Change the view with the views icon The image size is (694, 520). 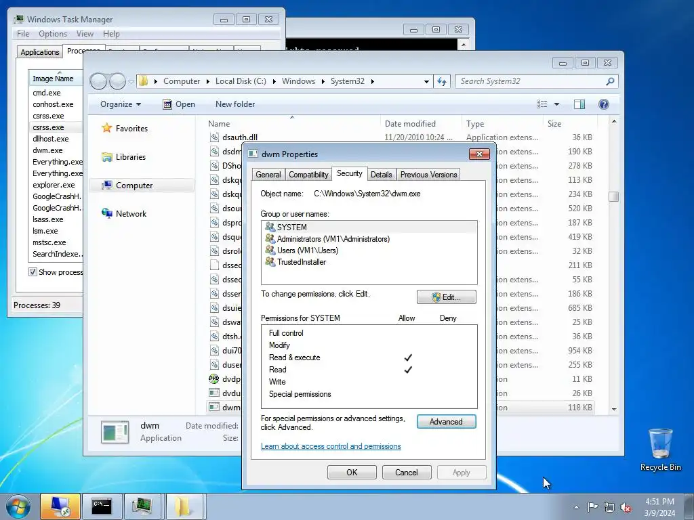pyautogui.click(x=542, y=104)
